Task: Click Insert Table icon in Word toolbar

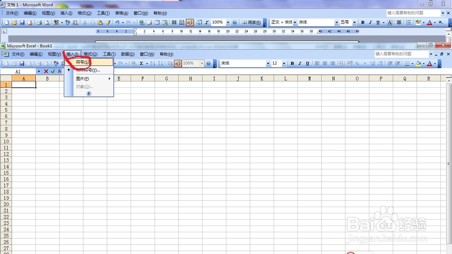Action: [157, 22]
